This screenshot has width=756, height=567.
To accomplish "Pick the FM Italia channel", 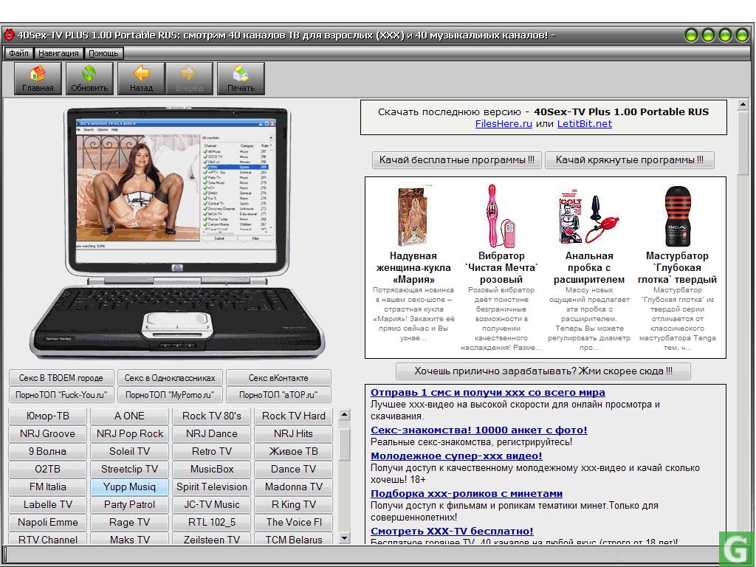I will (48, 487).
